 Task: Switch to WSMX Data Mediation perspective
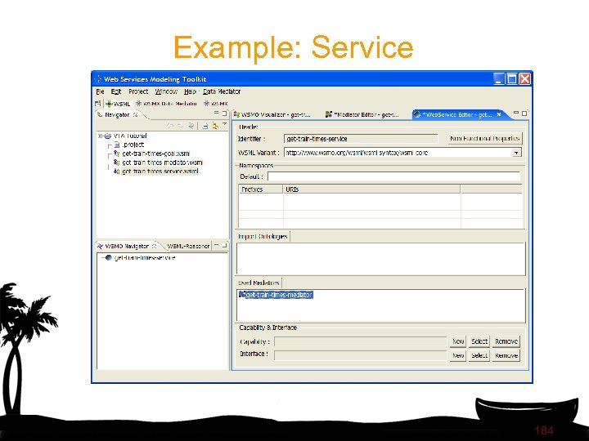pos(166,104)
